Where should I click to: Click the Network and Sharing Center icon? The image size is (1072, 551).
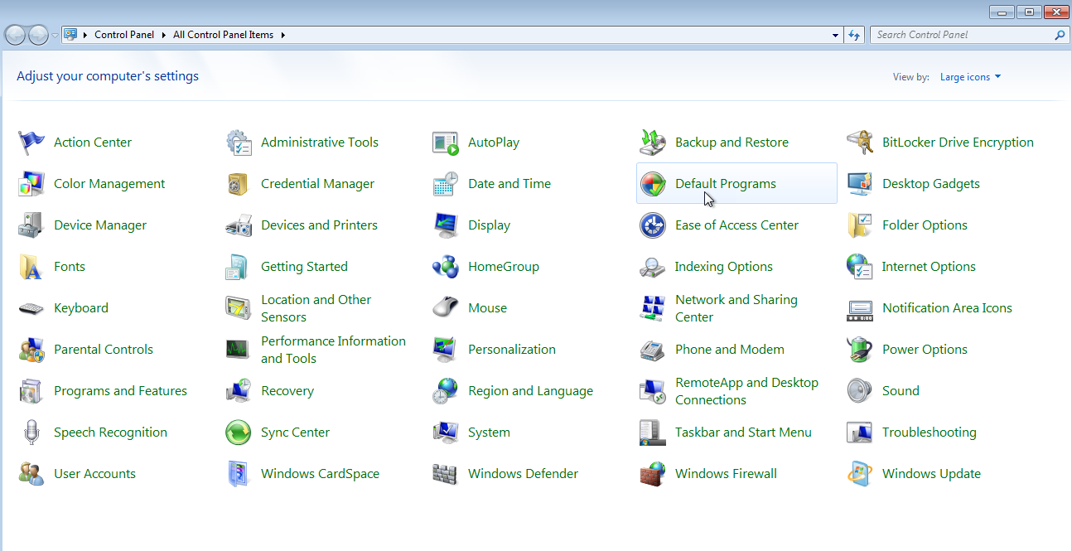(653, 308)
